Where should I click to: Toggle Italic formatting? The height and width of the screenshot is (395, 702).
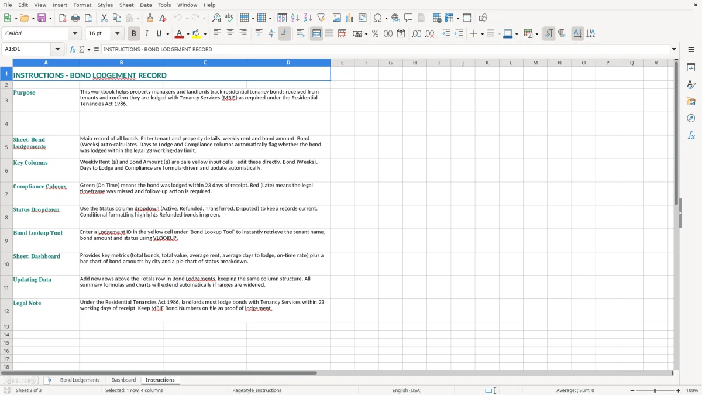147,34
